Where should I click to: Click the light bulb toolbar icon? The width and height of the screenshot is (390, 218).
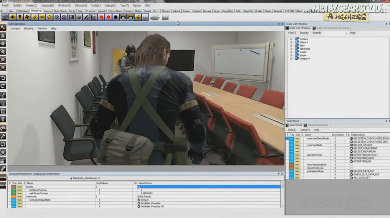(20, 17)
